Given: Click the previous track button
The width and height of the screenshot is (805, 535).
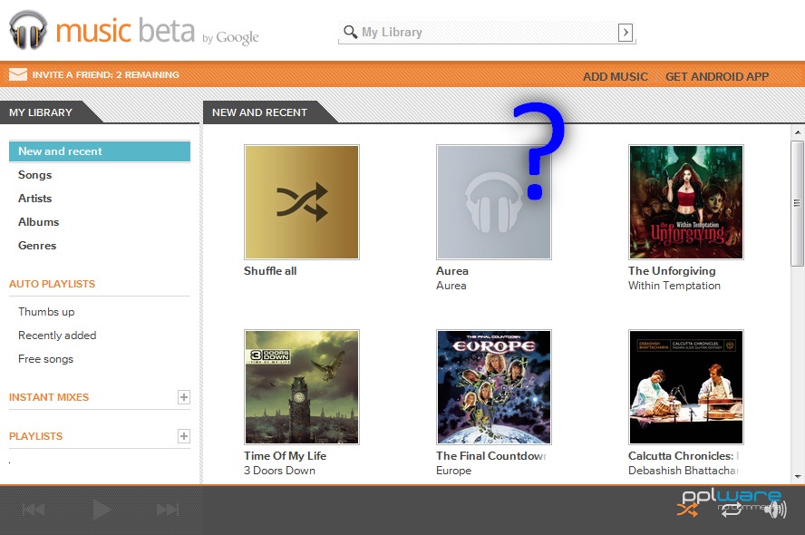Looking at the screenshot, I should click(x=34, y=510).
